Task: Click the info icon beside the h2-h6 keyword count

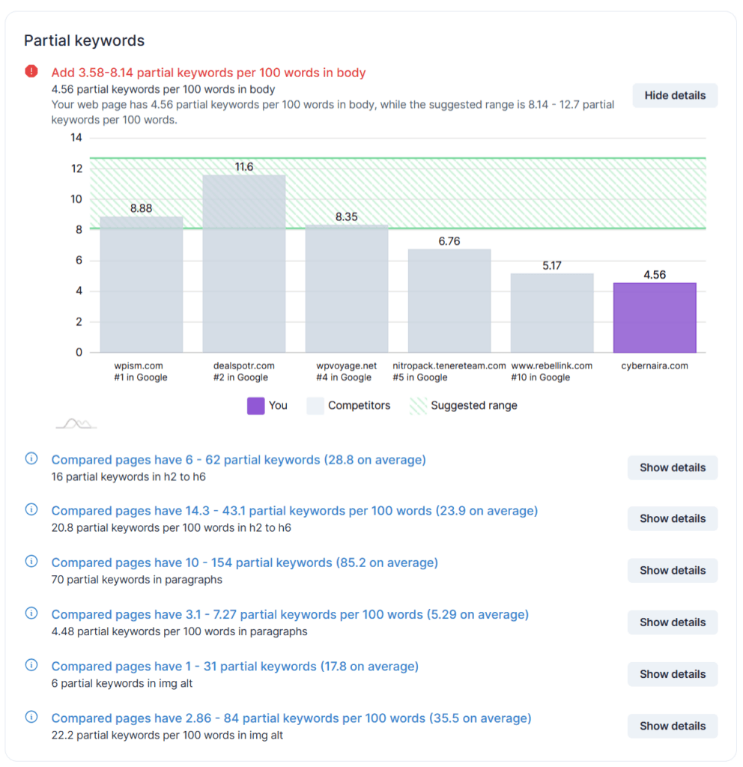Action: point(31,459)
